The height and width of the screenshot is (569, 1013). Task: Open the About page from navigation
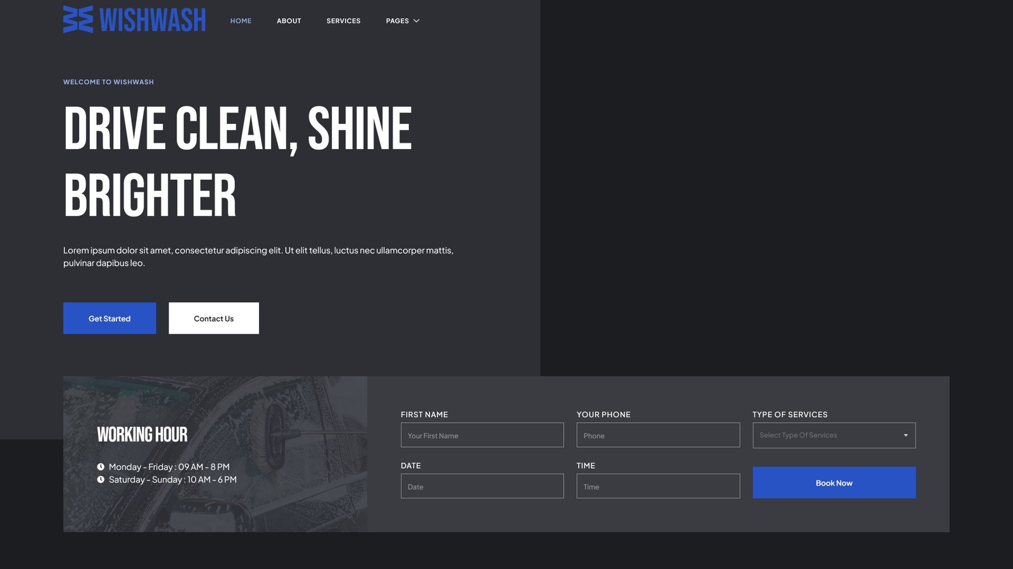pos(289,21)
